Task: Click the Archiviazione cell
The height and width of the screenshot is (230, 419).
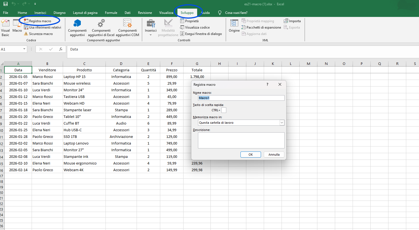Action: coord(121,137)
